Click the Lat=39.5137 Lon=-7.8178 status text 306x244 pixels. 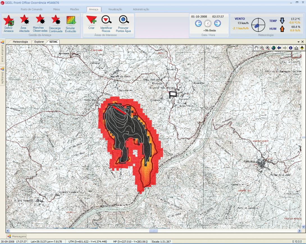click(46, 241)
